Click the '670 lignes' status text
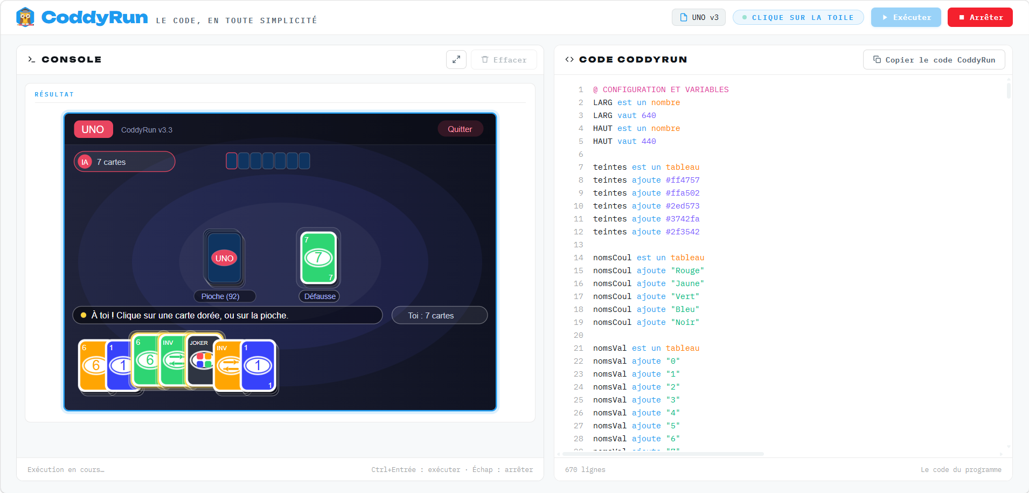Viewport: 1029px width, 493px height. 585,470
